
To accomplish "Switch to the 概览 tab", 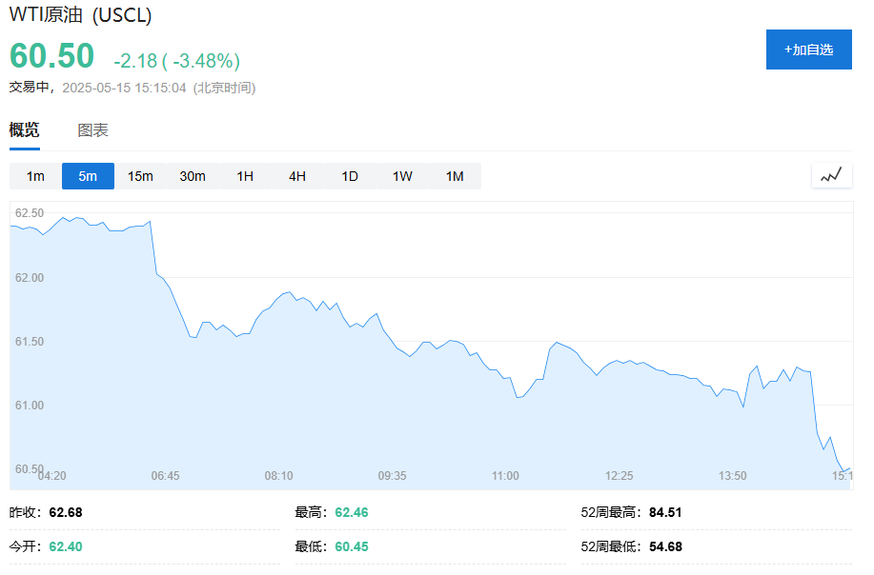I will click(x=25, y=130).
